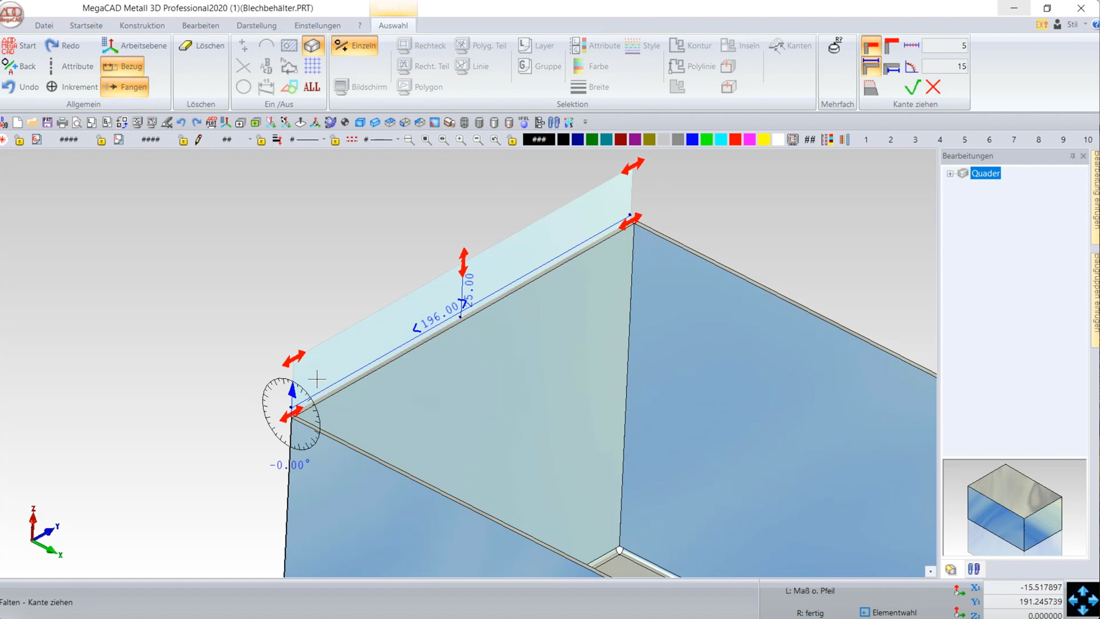Click the Arbeitsebene tool
This screenshot has height=619, width=1100.
(134, 45)
